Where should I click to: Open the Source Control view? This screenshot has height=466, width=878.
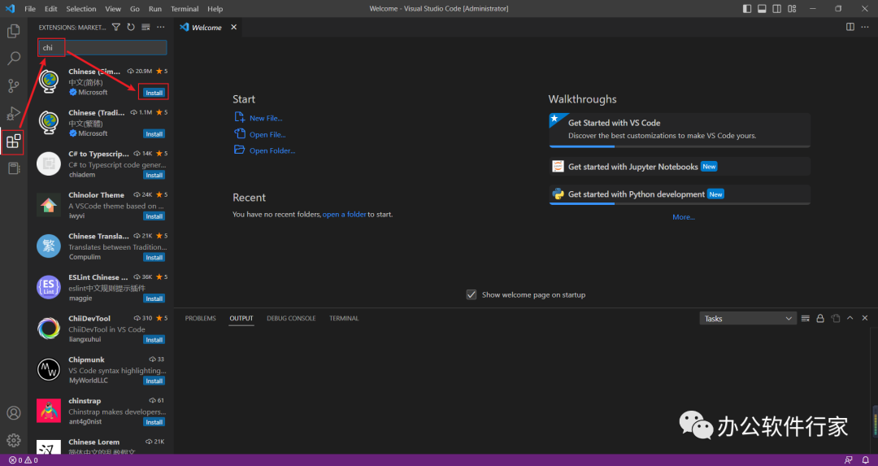[x=14, y=85]
